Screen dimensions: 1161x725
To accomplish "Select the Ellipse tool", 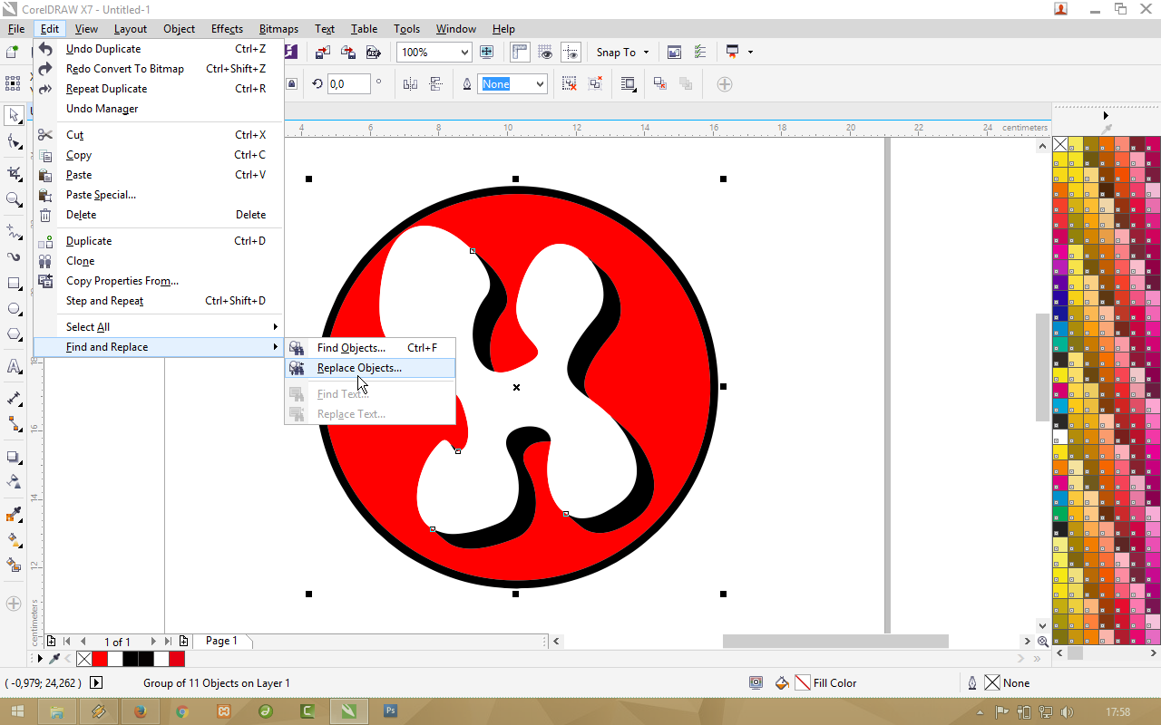I will [x=13, y=308].
